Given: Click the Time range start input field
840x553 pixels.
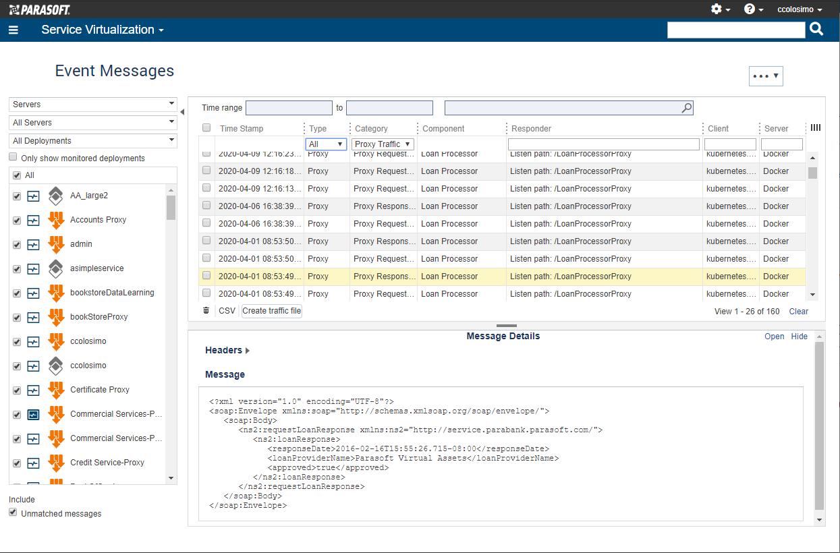Looking at the screenshot, I should [289, 108].
